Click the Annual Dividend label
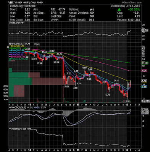Screen dimensions: 150x152 79,13
